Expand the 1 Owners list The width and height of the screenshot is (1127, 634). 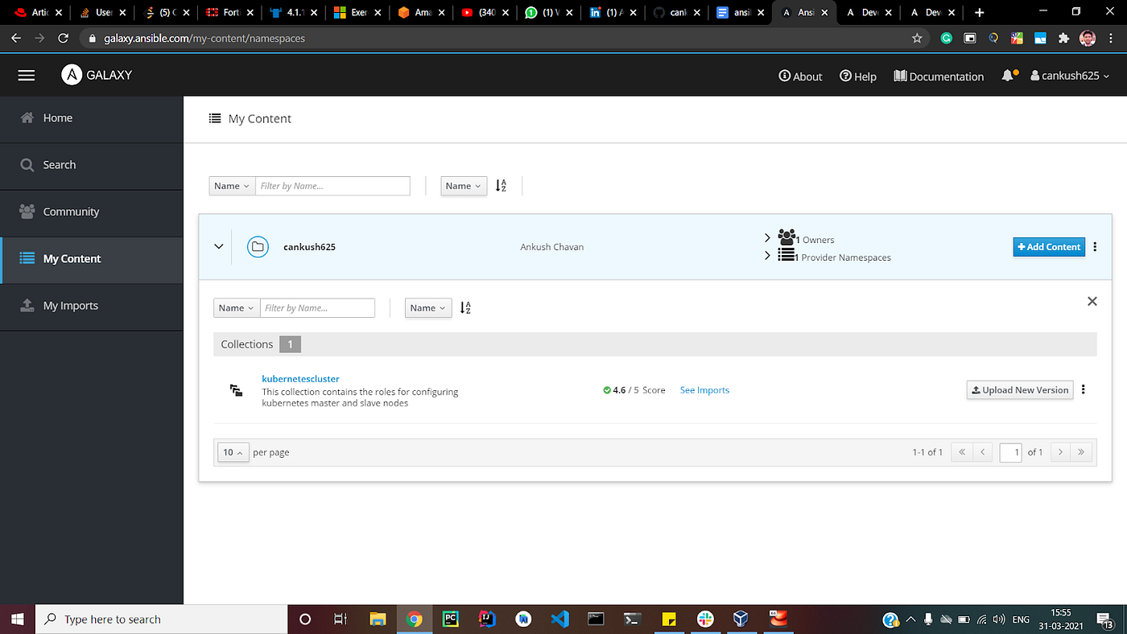click(x=767, y=238)
